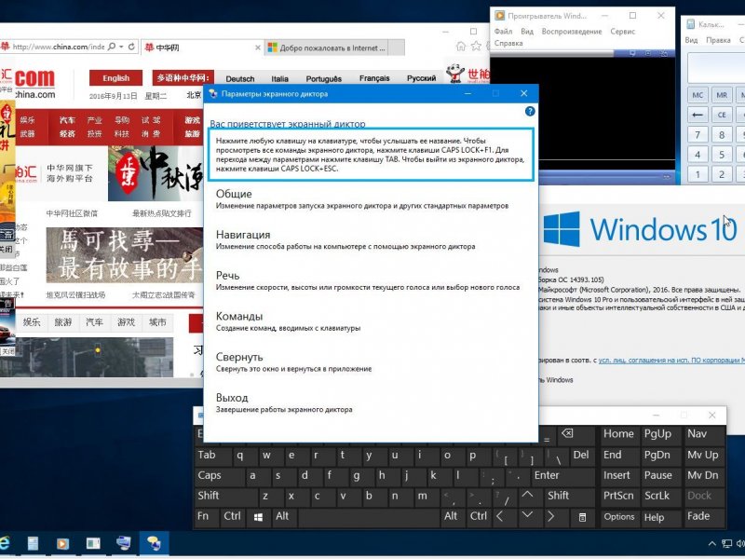Open the address bar dropdown arrow in the browser
The image size is (745, 559).
[x=122, y=47]
